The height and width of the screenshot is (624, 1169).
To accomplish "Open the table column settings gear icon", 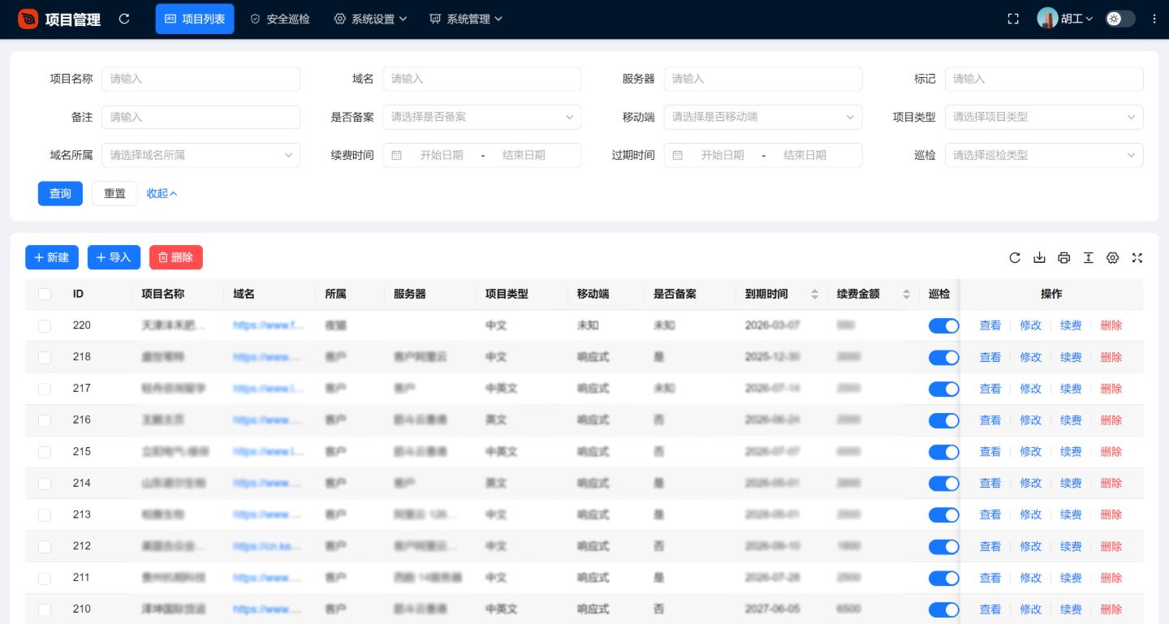I will 1113,258.
